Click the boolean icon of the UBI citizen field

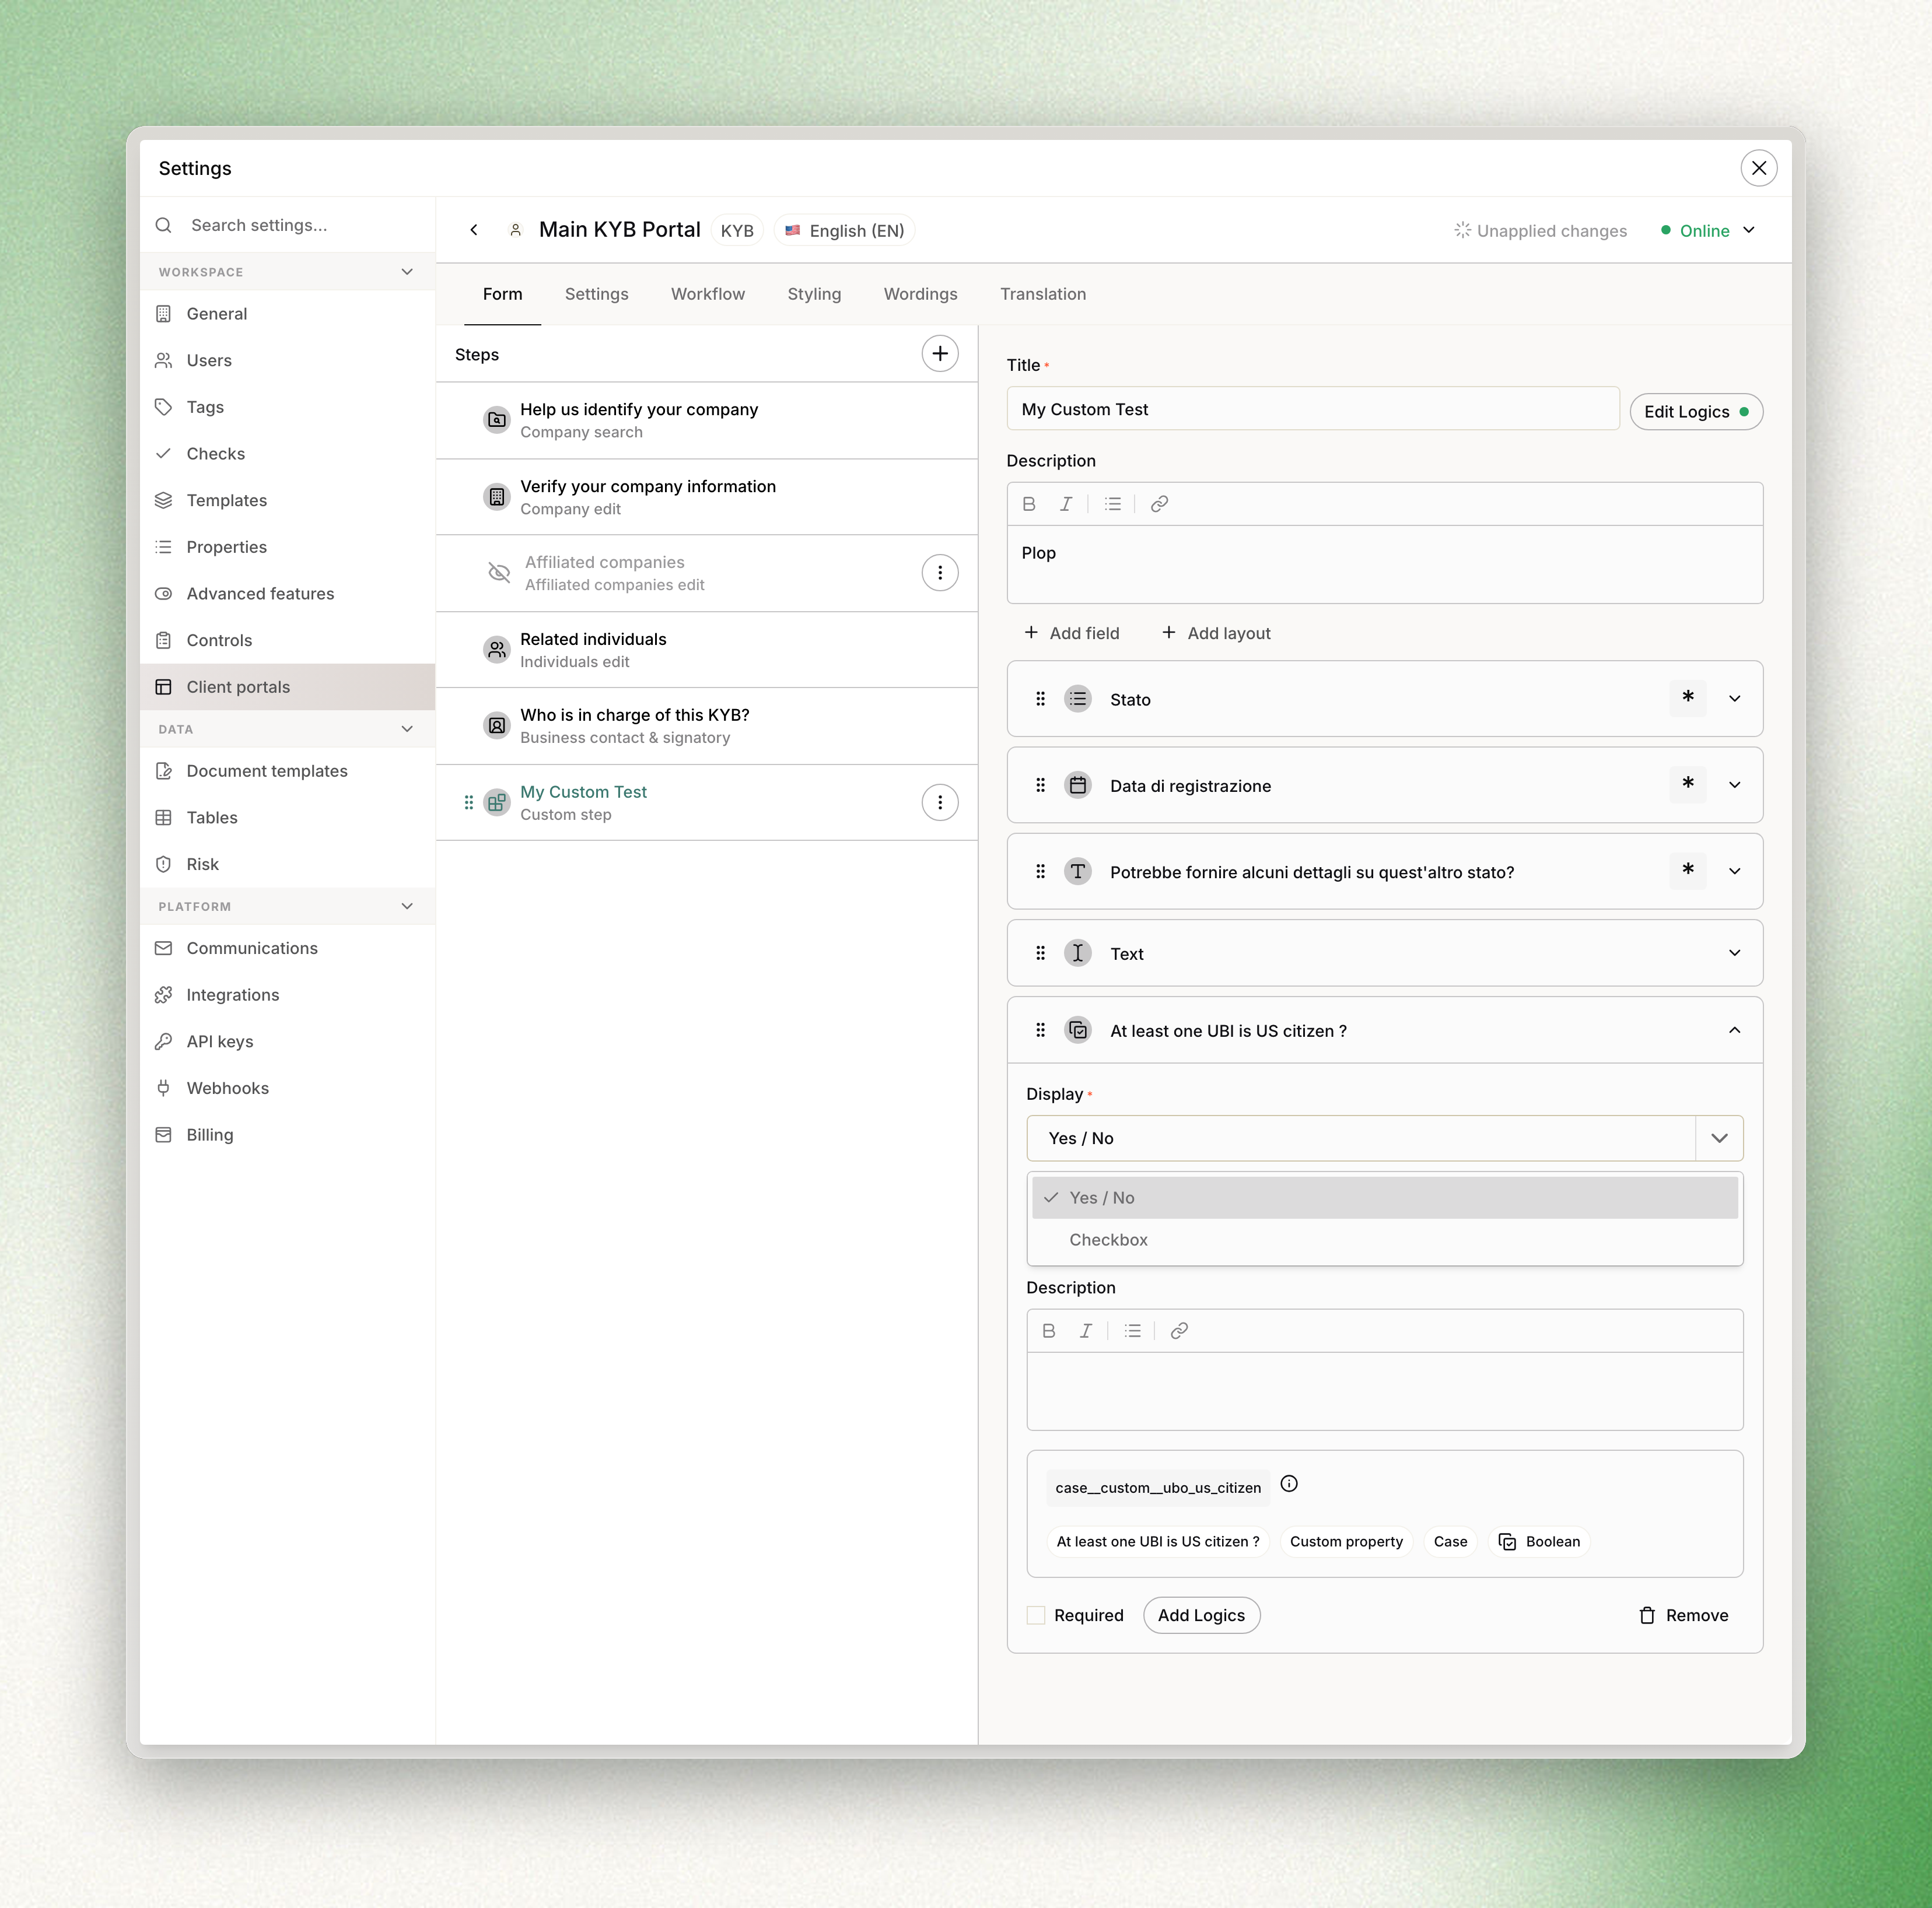click(1078, 1030)
